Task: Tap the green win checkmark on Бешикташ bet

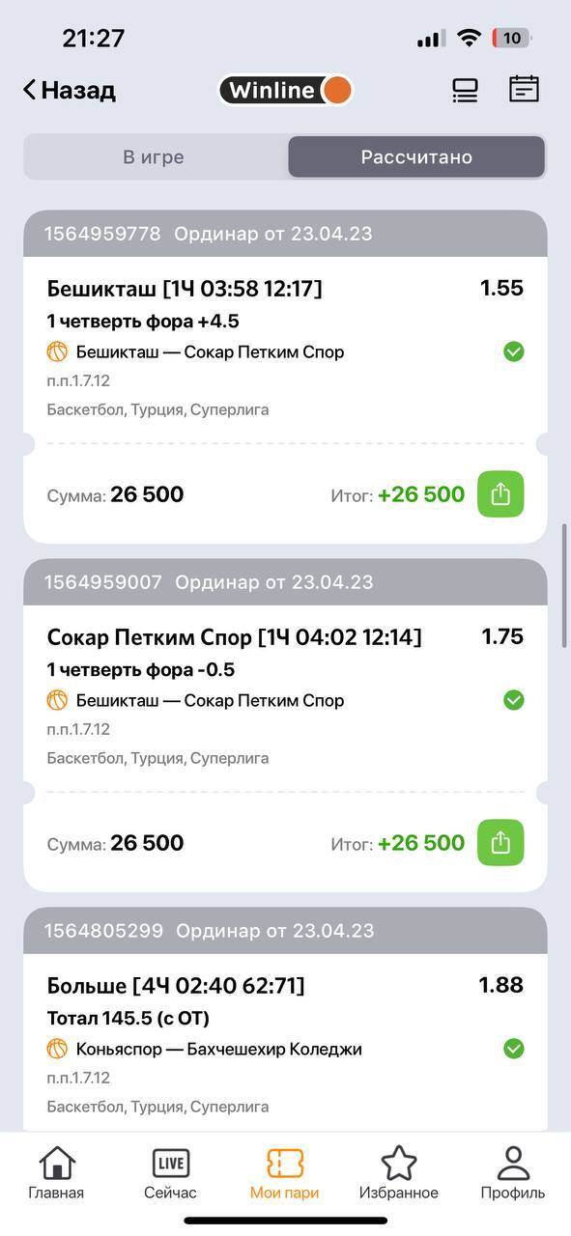Action: tap(514, 351)
